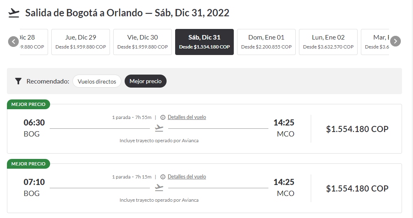Select the Sáb, Dic 31 date tab
Image resolution: width=413 pixels, height=218 pixels.
click(204, 42)
